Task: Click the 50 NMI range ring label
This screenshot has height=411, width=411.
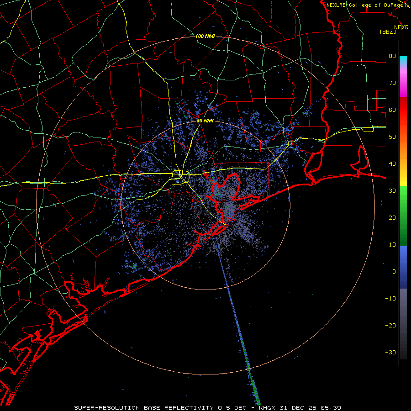Action: (205, 121)
